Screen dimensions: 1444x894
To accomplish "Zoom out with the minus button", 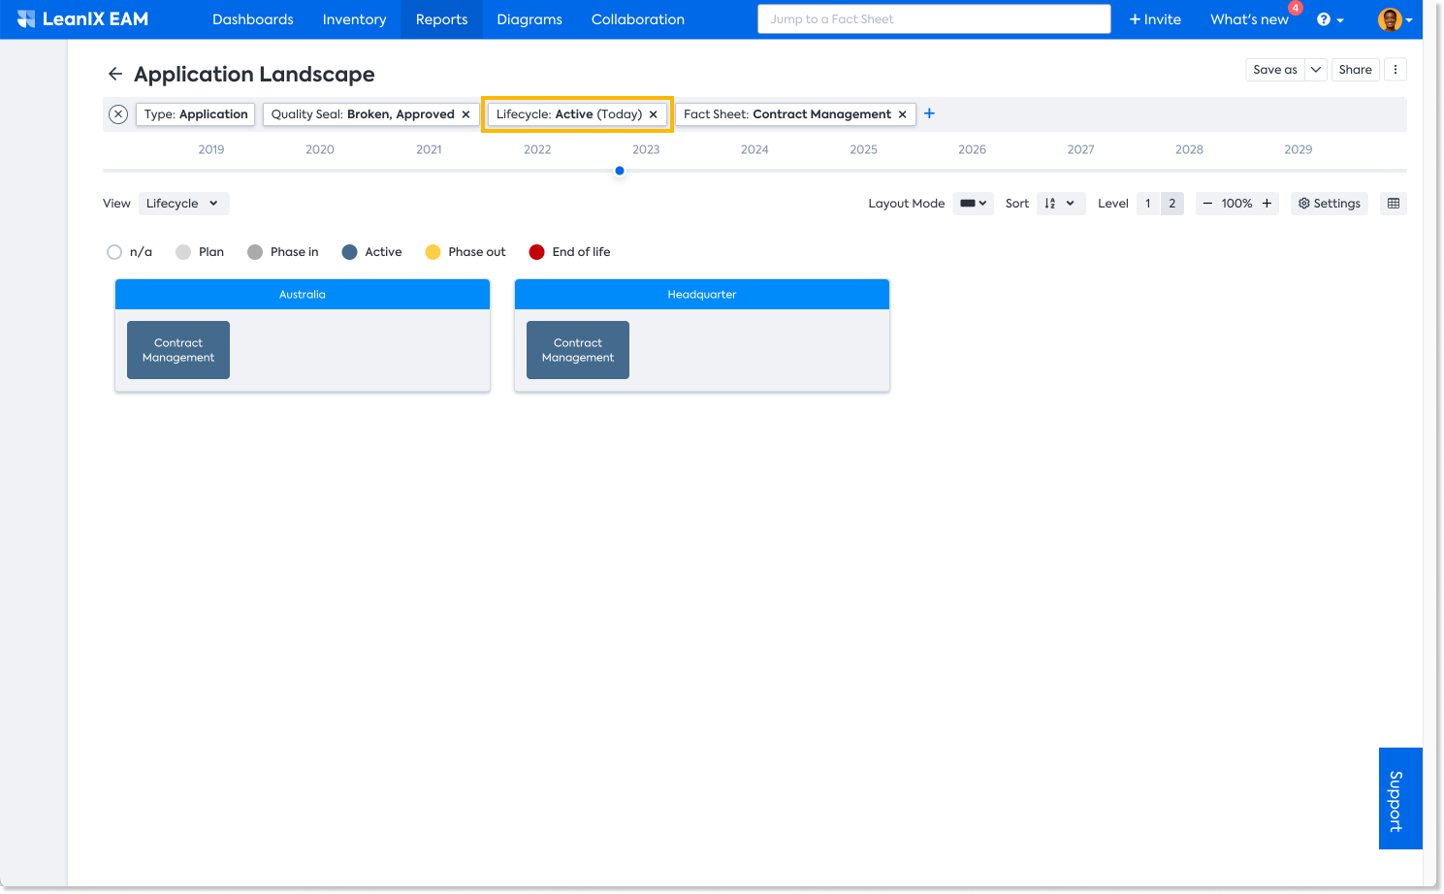I will pyautogui.click(x=1207, y=204).
